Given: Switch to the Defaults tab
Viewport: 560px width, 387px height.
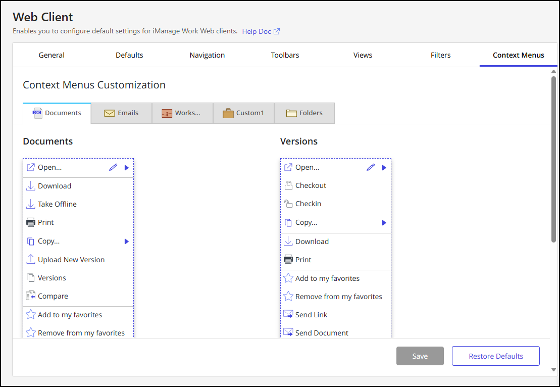Looking at the screenshot, I should [129, 55].
